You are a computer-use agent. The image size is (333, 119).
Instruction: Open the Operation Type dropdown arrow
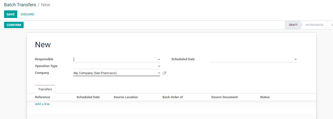click(x=159, y=66)
